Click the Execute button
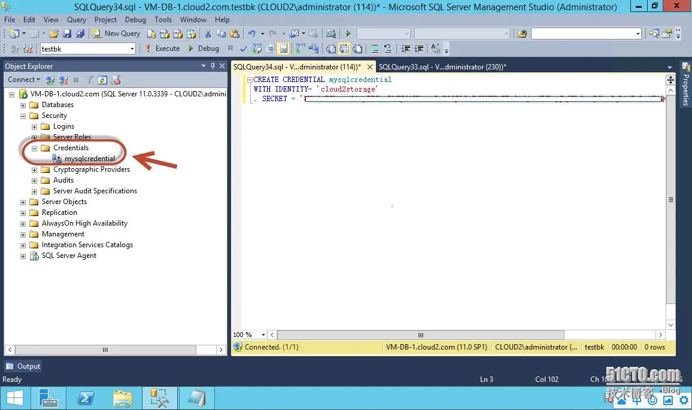Screen dimensions: 692x410 pyautogui.click(x=162, y=48)
